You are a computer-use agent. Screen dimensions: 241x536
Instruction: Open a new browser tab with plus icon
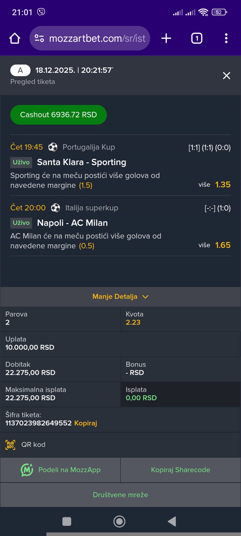[166, 38]
